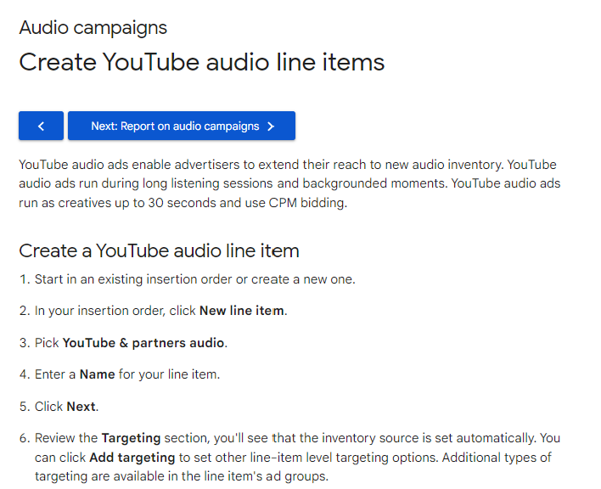Select the Audio campaigns heading text
The image size is (601, 489).
93,28
